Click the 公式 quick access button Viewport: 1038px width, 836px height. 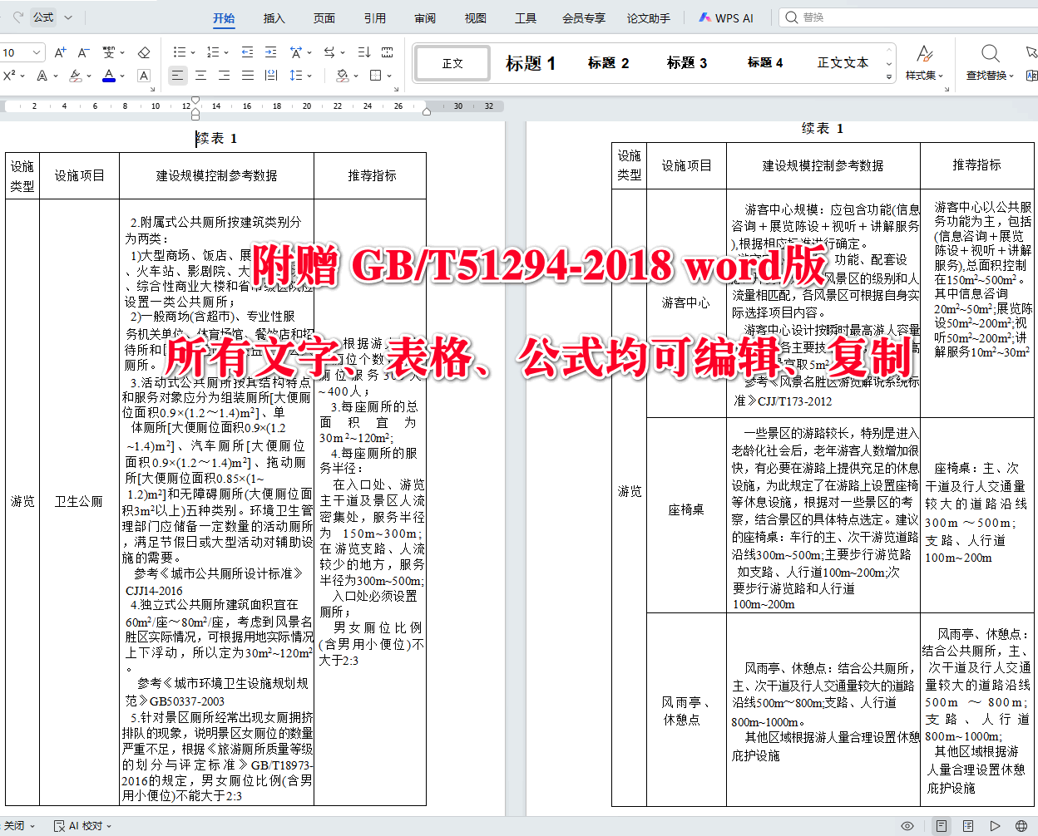point(44,17)
